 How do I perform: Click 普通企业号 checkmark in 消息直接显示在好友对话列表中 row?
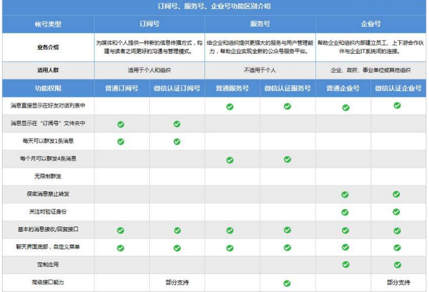[346, 108]
